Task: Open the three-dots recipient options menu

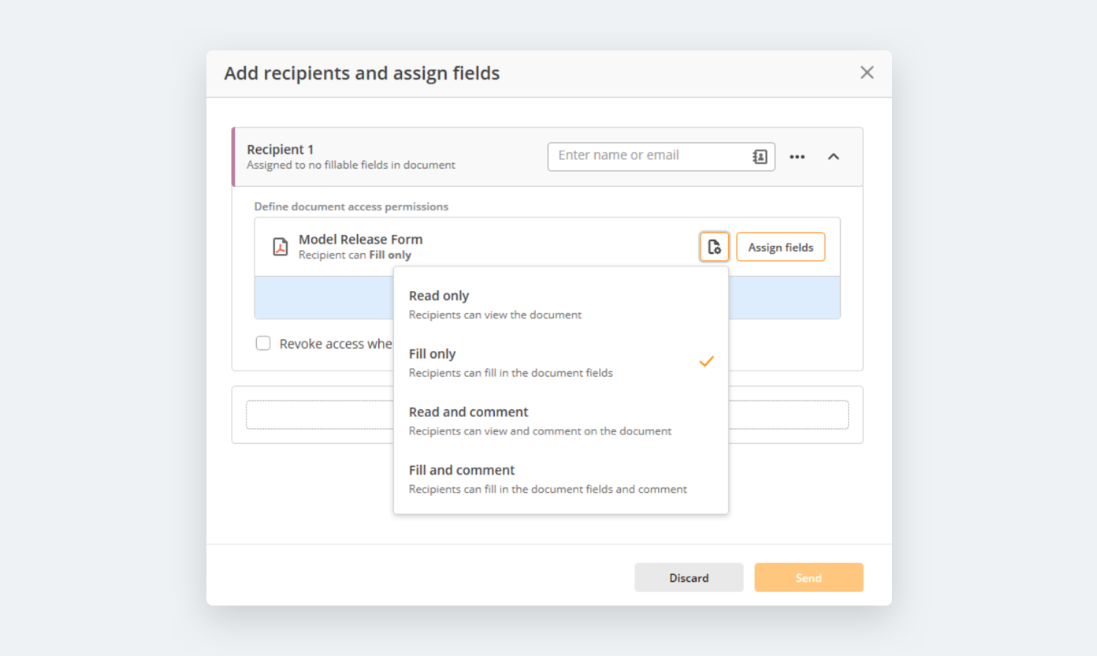Action: [x=797, y=157]
